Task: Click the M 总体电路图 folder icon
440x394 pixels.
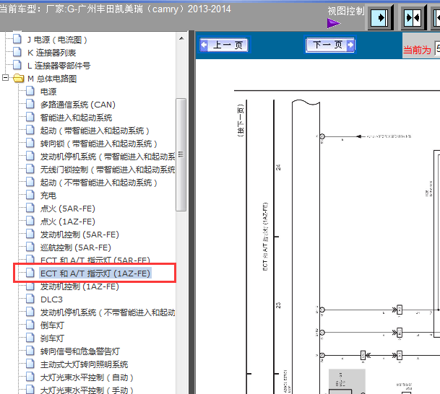Action: 18,78
